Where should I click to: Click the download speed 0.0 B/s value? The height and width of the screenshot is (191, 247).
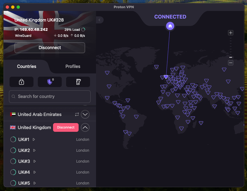click(x=63, y=36)
